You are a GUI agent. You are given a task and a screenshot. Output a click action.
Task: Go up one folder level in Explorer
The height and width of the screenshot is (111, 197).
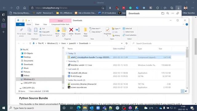[x=30, y=43]
